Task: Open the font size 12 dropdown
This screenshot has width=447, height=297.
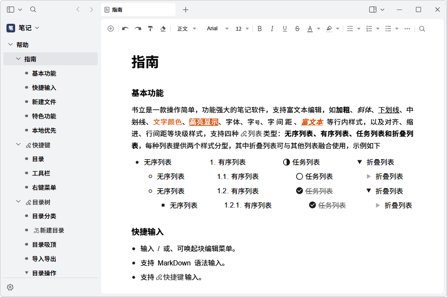Action: tap(243, 29)
